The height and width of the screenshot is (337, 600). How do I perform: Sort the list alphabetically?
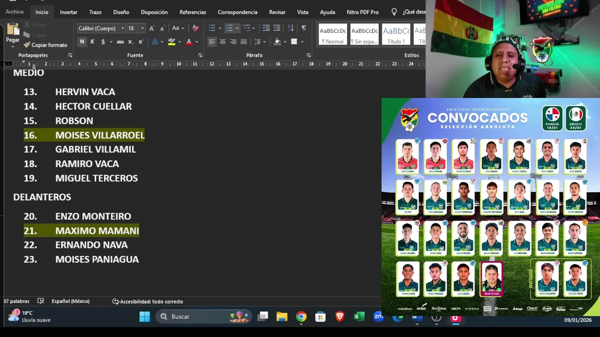coord(290,29)
